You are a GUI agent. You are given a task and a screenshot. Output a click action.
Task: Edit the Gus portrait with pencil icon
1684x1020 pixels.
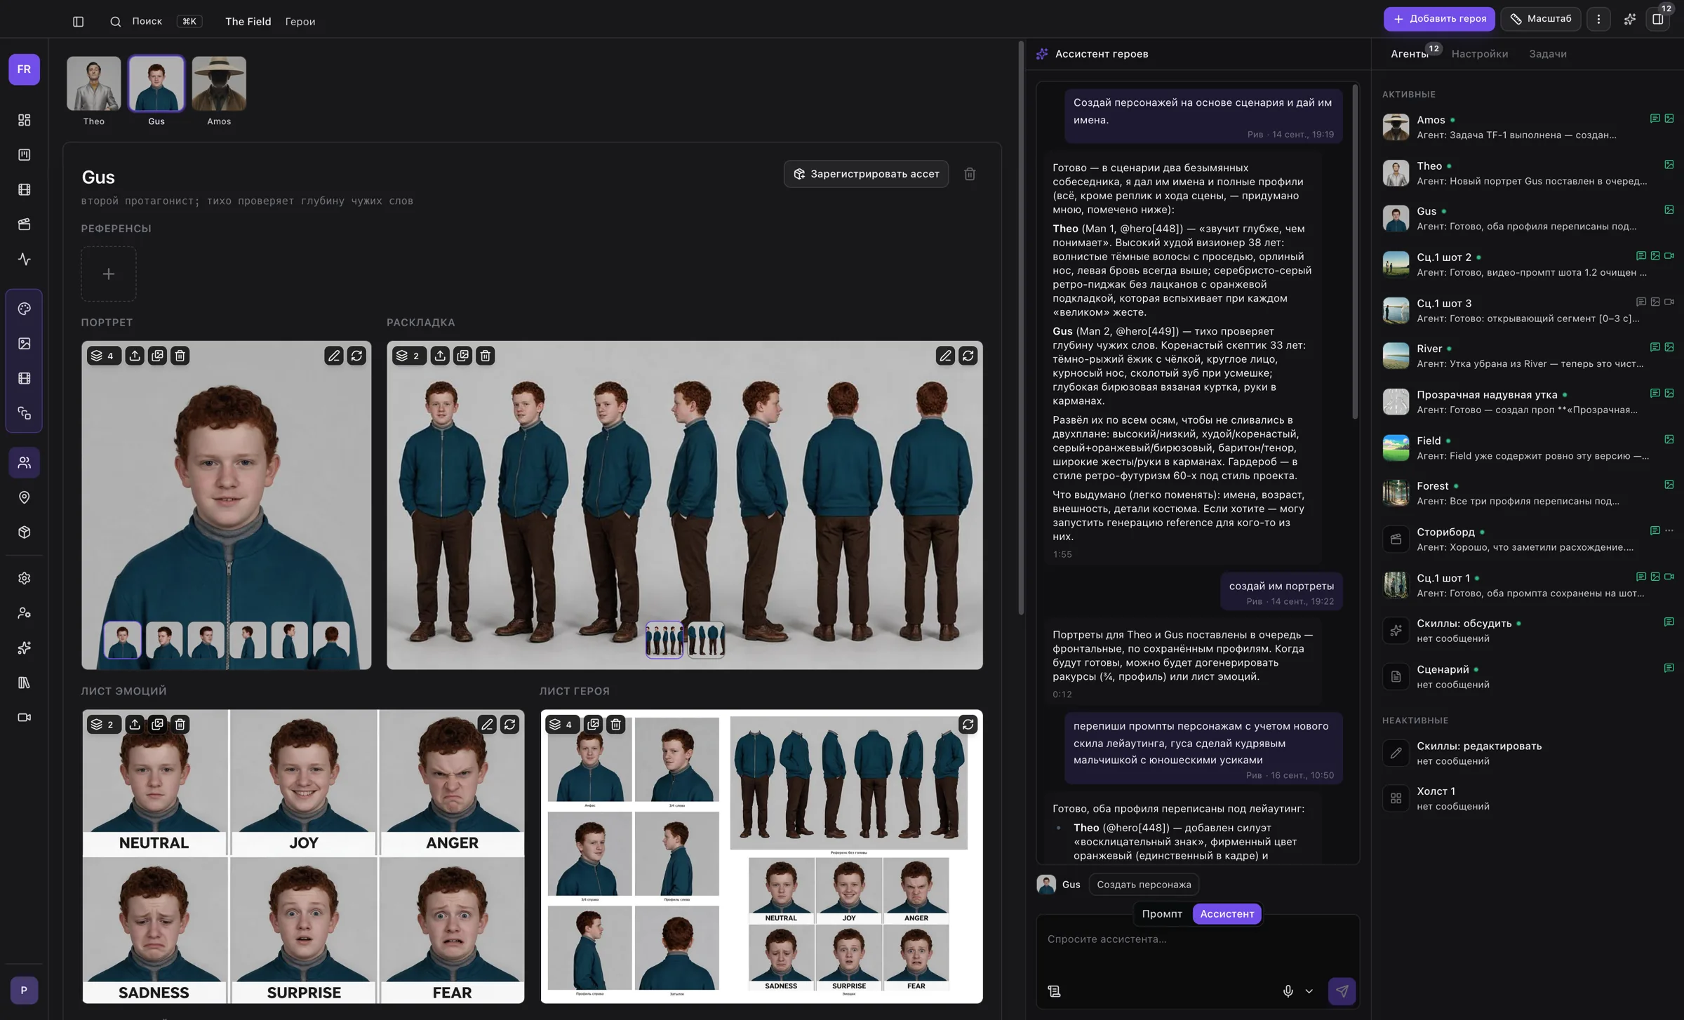tap(334, 356)
